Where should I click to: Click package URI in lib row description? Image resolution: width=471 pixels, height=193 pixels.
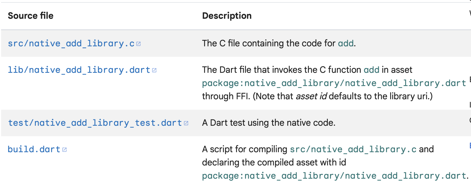coord(334,83)
